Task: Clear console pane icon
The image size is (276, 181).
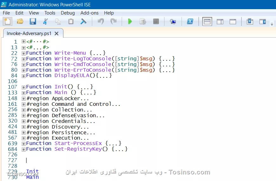Action: pyautogui.click(x=83, y=21)
